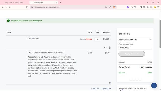Click the Subtotal $1,719 value in summary

coord(150,62)
